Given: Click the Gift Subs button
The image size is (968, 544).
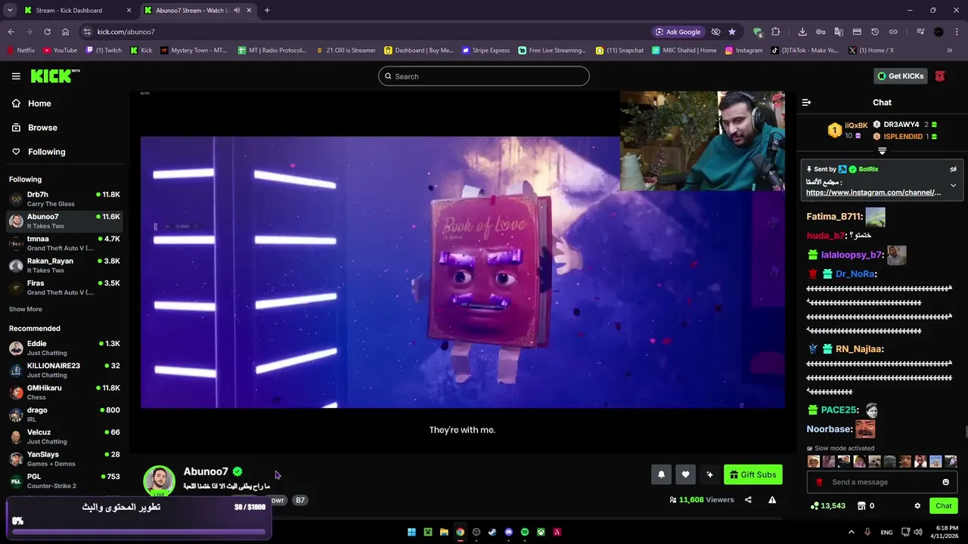Looking at the screenshot, I should (x=752, y=474).
